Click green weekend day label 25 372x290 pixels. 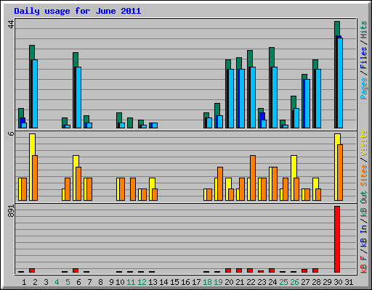pos(283,282)
